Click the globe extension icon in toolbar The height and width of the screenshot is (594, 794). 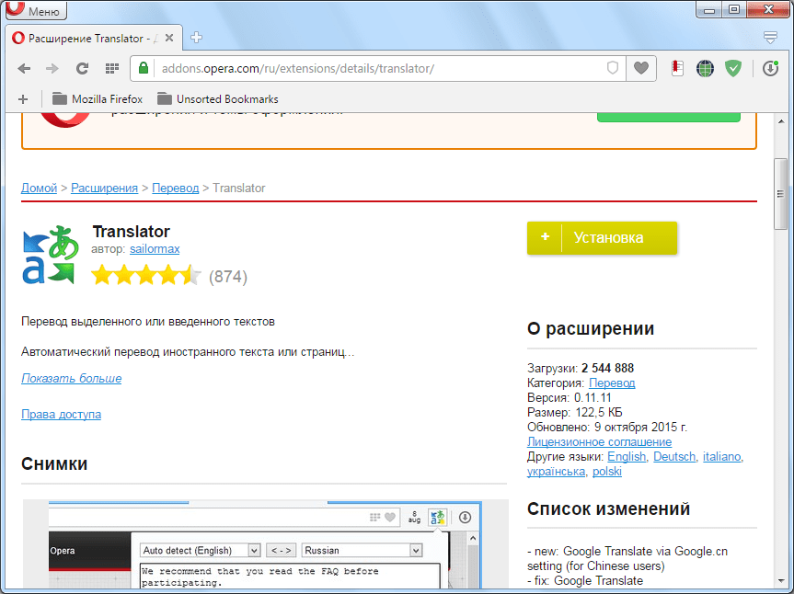[x=705, y=68]
